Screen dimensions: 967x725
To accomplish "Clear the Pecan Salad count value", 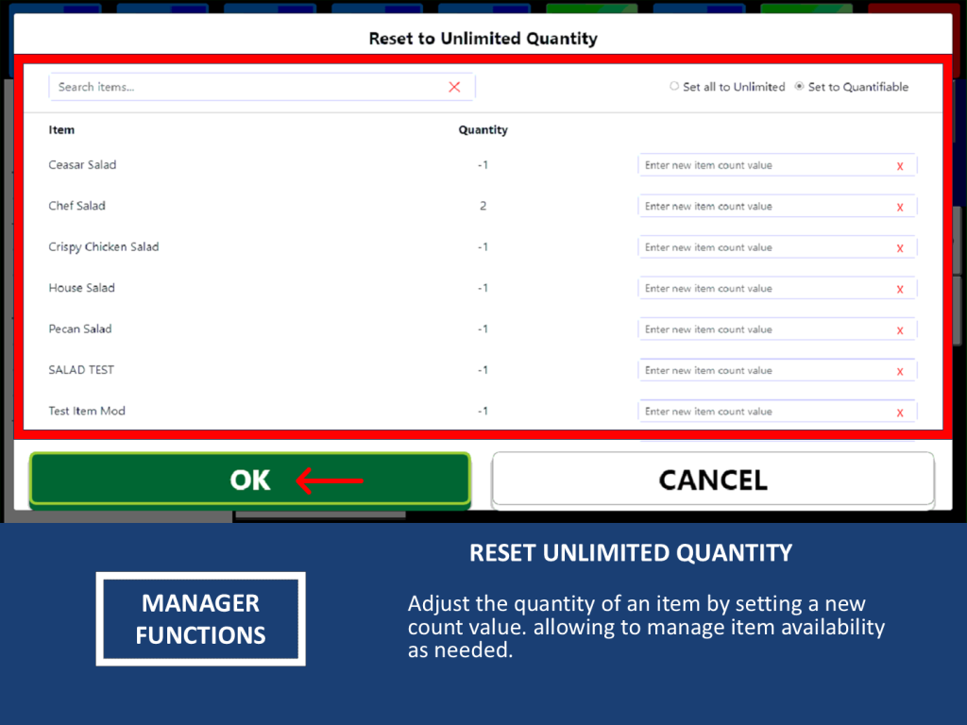I will pos(900,330).
